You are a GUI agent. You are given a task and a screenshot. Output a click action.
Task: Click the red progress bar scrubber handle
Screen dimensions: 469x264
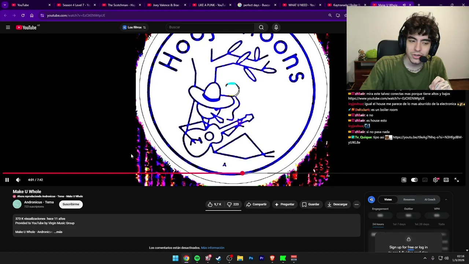[x=242, y=173]
